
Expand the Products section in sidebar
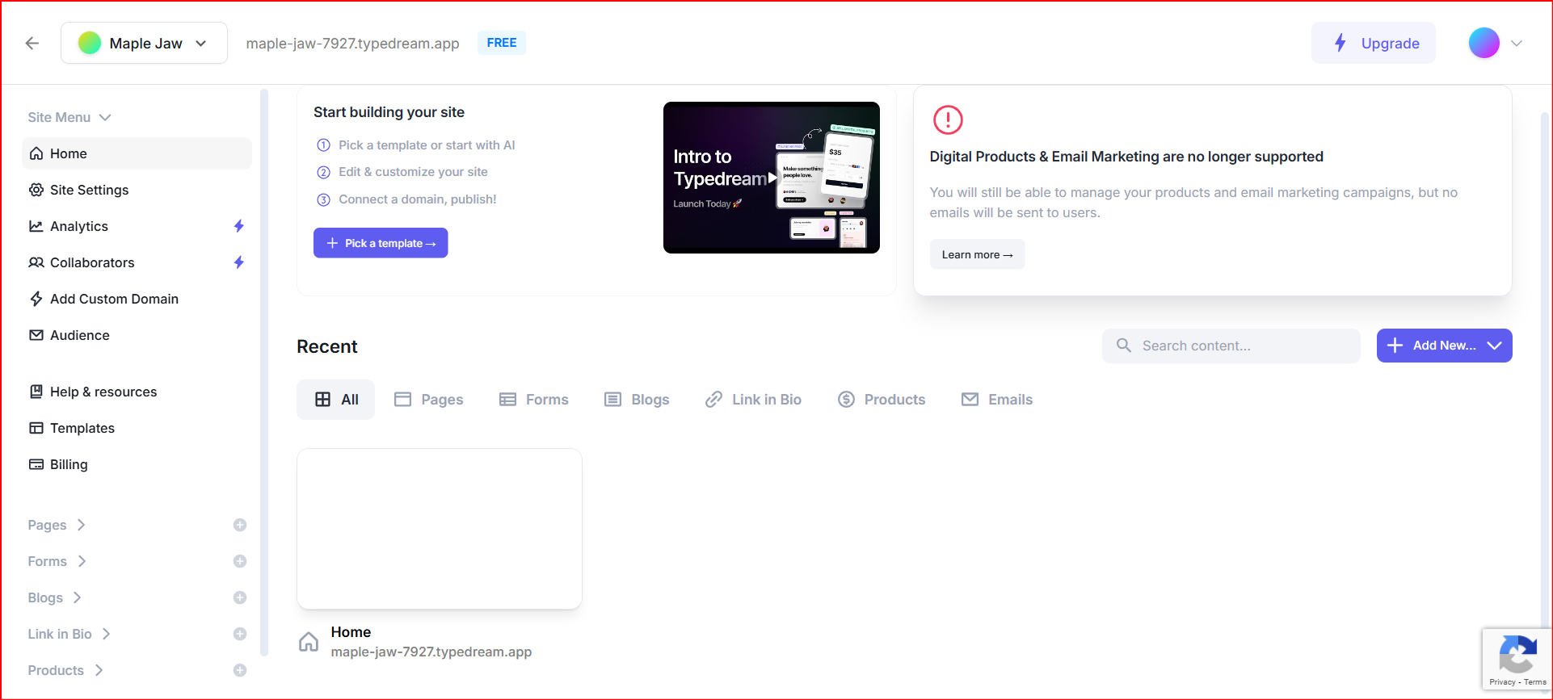point(65,670)
